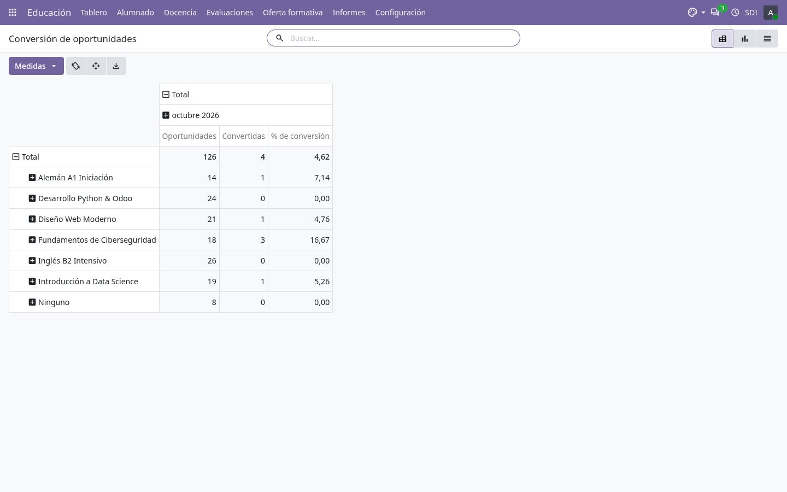Open the apps grid menu

point(13,12)
